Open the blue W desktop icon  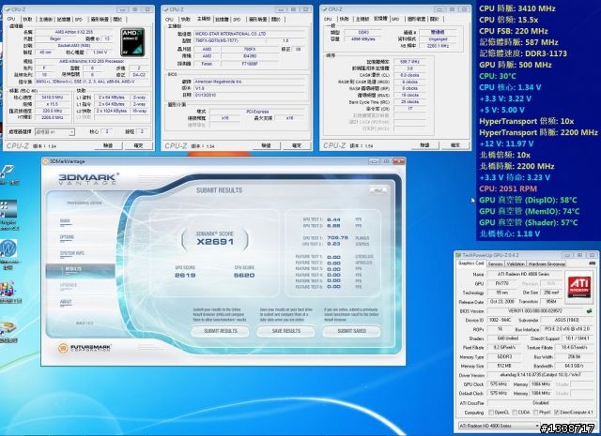point(8,248)
